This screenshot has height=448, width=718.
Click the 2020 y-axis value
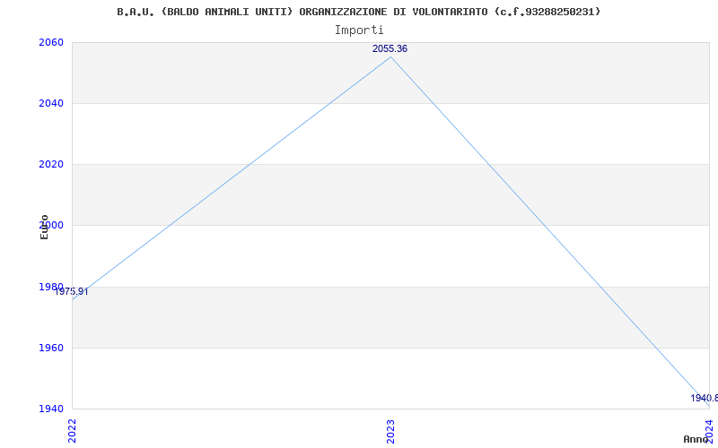coord(51,164)
